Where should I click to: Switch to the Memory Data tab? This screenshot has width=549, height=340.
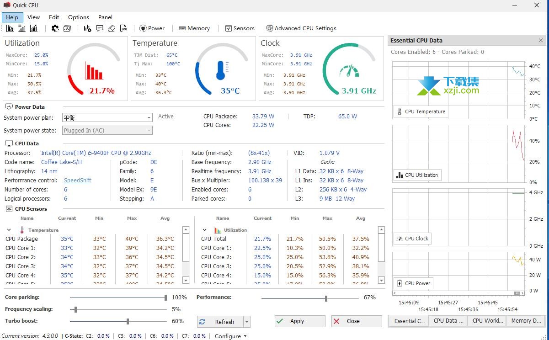tap(526, 321)
